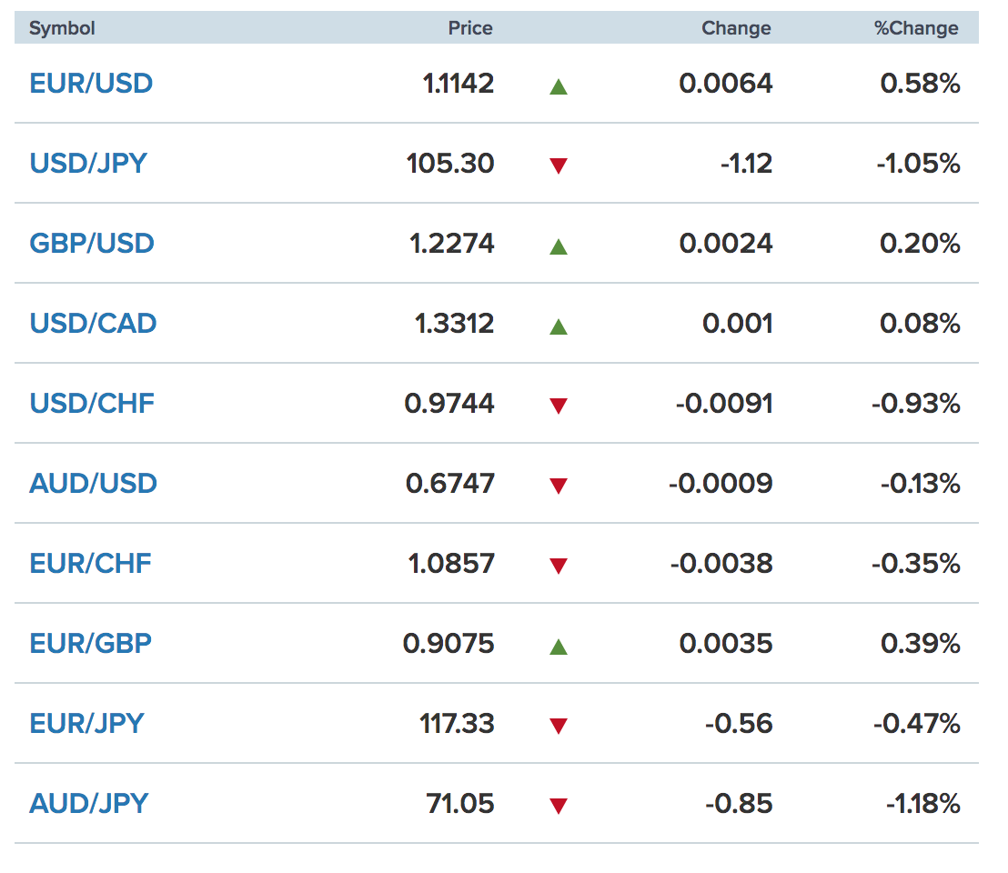The height and width of the screenshot is (873, 1008).
Task: Sort table by the Symbol column header
Action: (63, 28)
